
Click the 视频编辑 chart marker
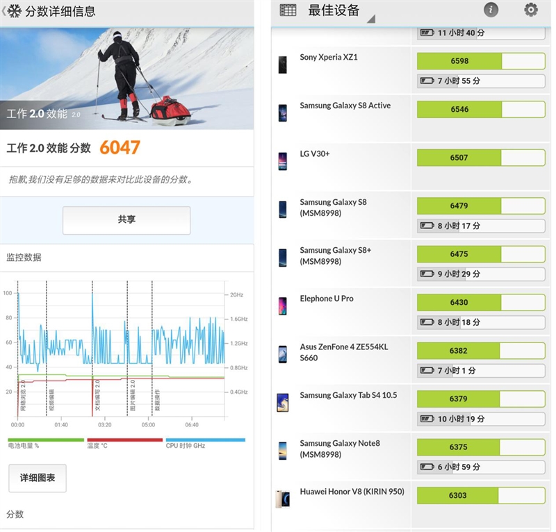[x=51, y=400]
